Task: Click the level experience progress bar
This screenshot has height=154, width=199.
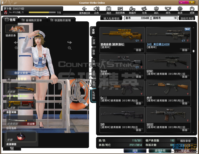Action: pos(42,13)
